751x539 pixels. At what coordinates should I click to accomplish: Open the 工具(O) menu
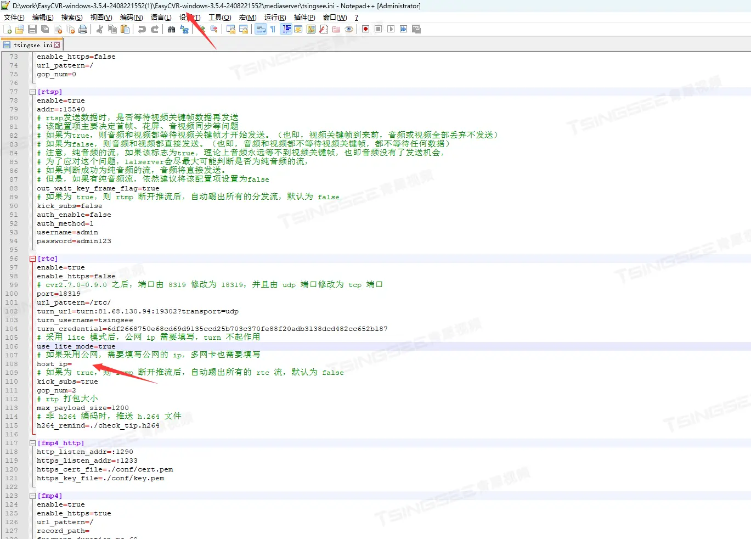[220, 18]
